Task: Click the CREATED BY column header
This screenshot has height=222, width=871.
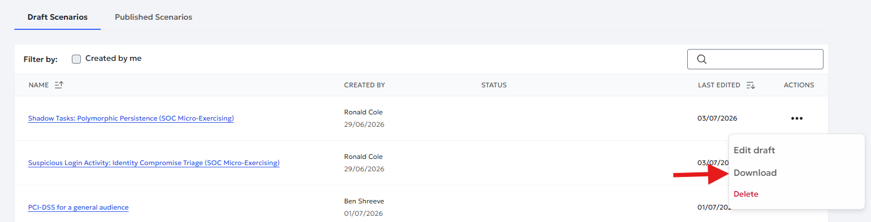Action: [x=364, y=85]
